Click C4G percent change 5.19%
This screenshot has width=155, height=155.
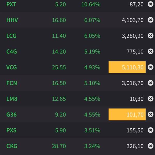pyautogui.click(x=92, y=52)
